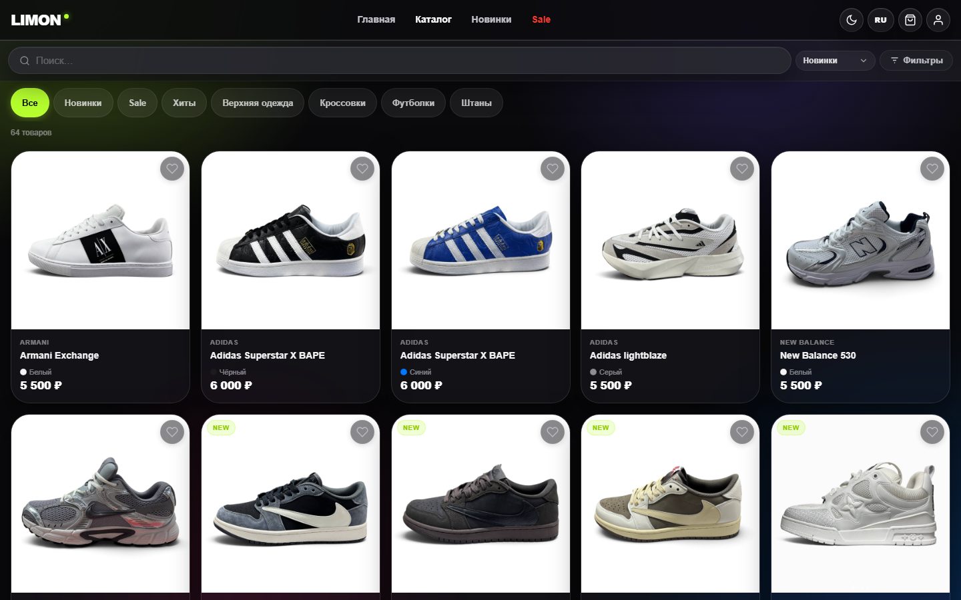
Task: Focus the Поиск search field
Action: (x=399, y=61)
